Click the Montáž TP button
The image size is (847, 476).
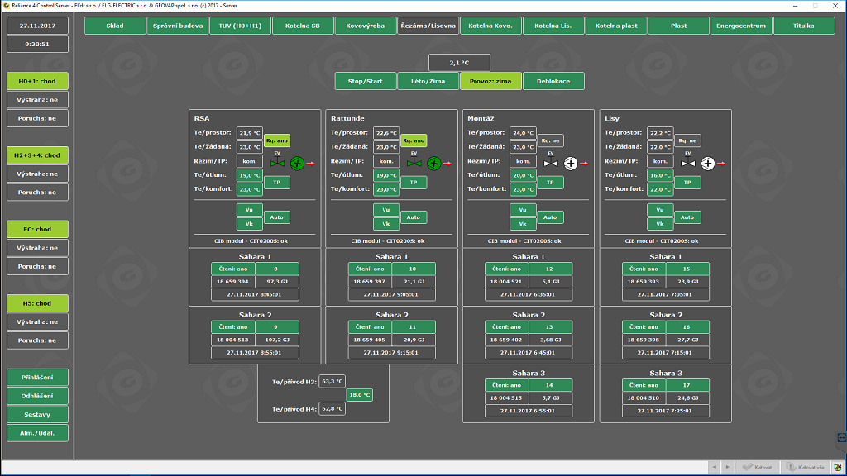click(x=550, y=182)
